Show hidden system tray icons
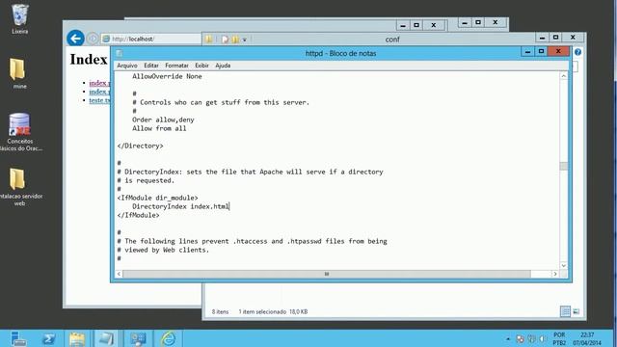Viewport: 617px width, 347px height. (508, 338)
